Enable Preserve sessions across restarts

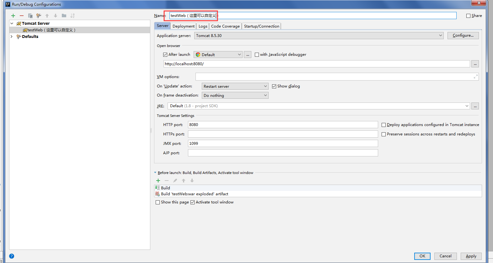[x=383, y=134]
